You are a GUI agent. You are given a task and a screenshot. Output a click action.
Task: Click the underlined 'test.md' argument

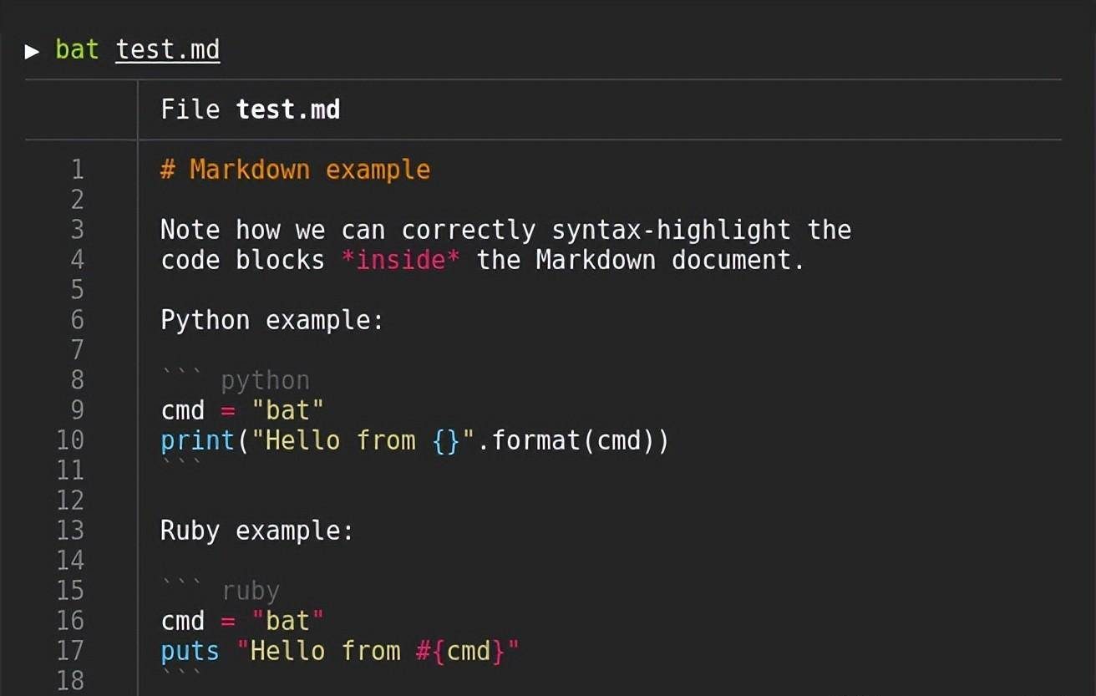(x=167, y=50)
